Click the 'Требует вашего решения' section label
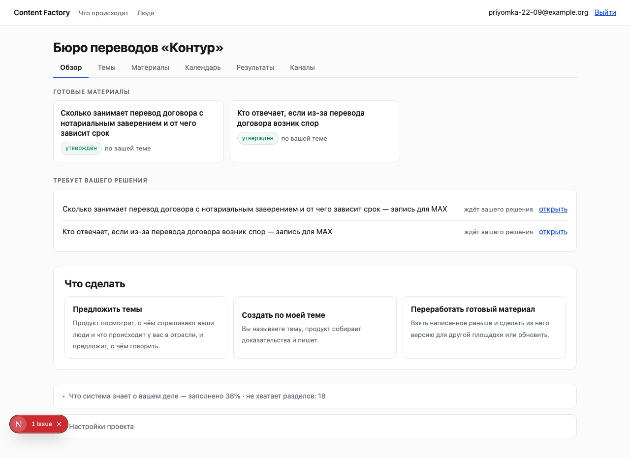630x458 pixels. coord(100,181)
